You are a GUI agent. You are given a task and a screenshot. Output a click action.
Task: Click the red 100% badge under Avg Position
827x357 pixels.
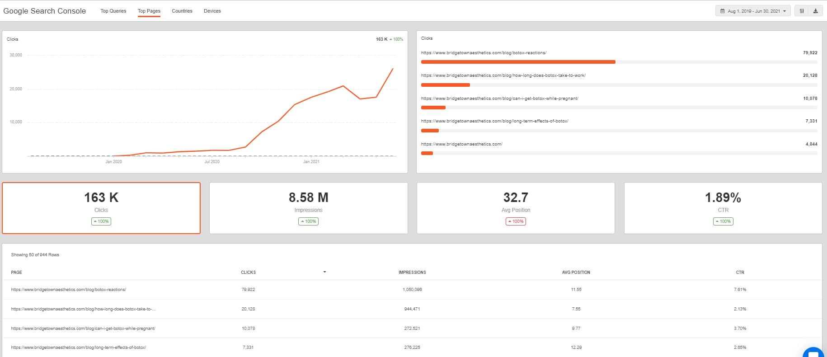coord(516,221)
